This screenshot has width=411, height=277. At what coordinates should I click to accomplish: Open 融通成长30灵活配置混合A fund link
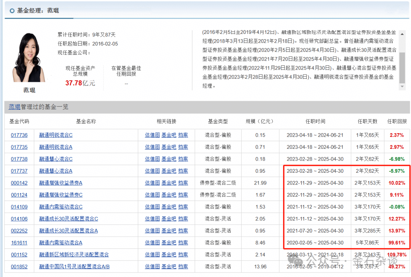(68, 231)
